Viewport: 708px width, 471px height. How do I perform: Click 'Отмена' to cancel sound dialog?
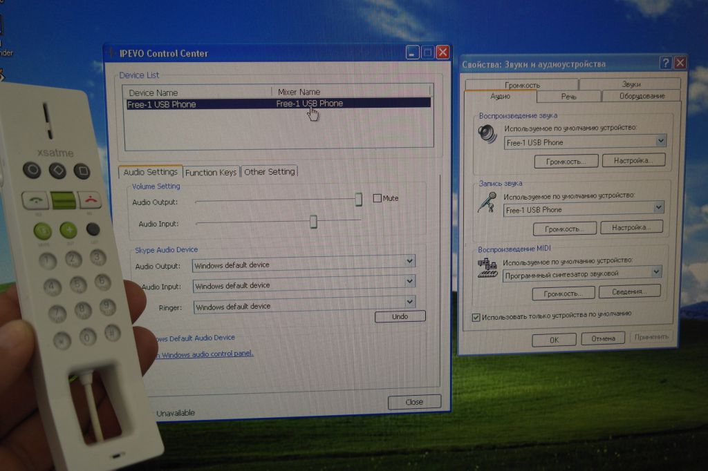coord(603,338)
